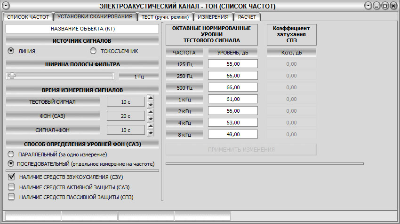This screenshot has width=400, height=224.
Task: Choose ПАРАЛЛЕЛЬНЫЙ background measurement method
Action: 11,154
